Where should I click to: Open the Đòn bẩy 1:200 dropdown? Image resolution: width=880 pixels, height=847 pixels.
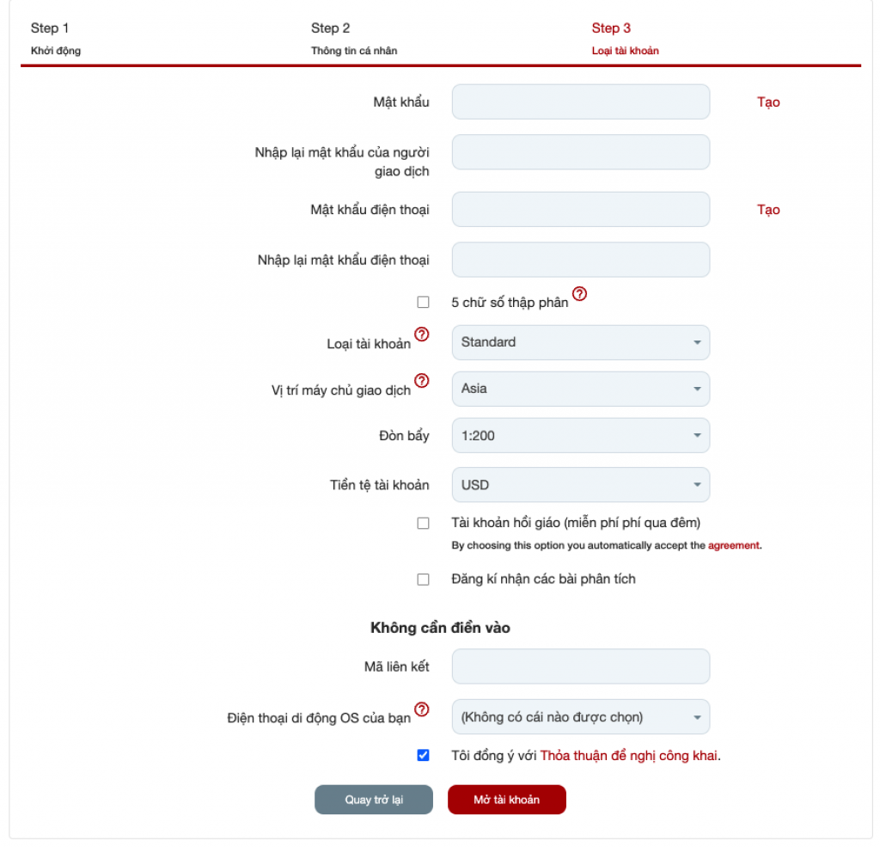coord(580,436)
